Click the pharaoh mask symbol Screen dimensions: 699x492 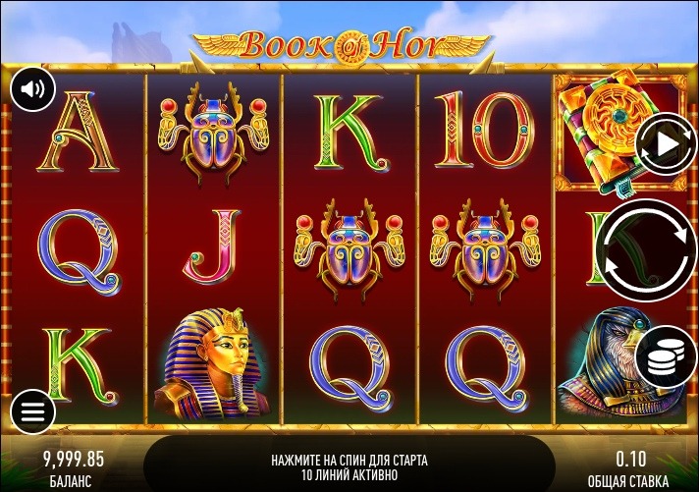click(211, 364)
